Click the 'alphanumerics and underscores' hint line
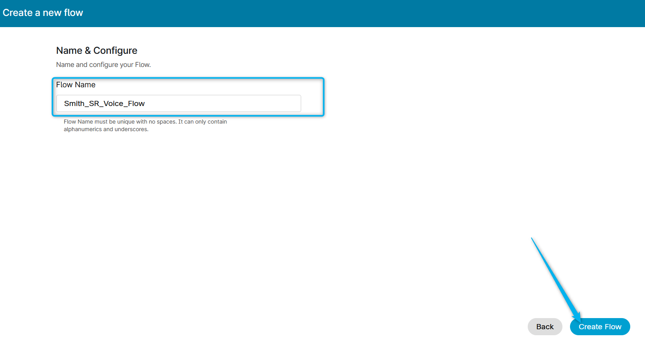645x340 pixels. point(106,129)
